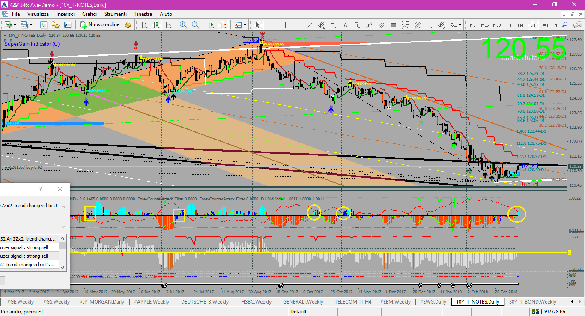Image resolution: width=585 pixels, height=316 pixels.
Task: Switch timeframe to W1
Action: coord(545,25)
